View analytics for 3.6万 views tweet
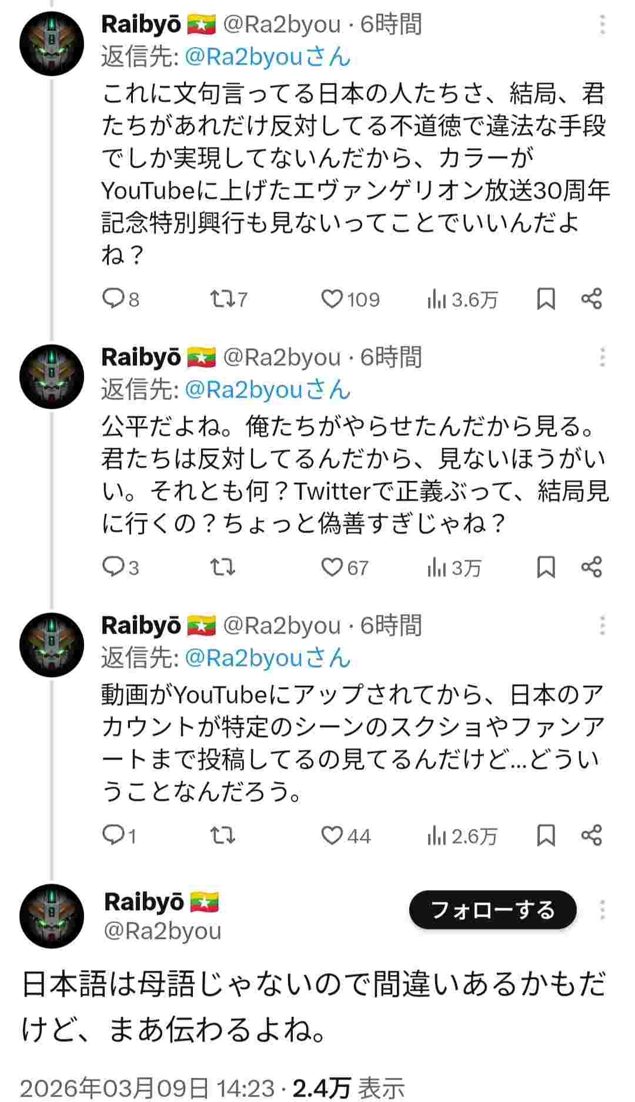 click(462, 299)
